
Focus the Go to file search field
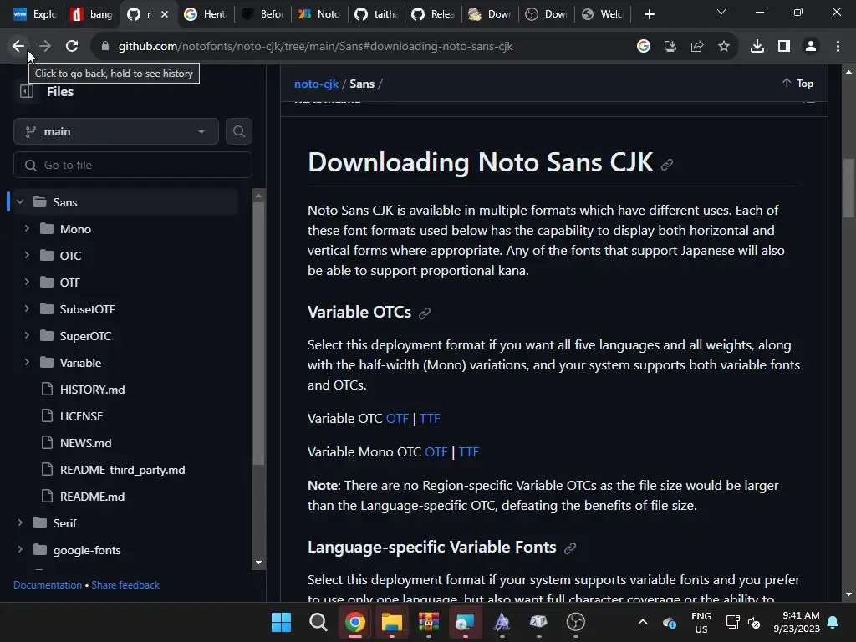133,165
